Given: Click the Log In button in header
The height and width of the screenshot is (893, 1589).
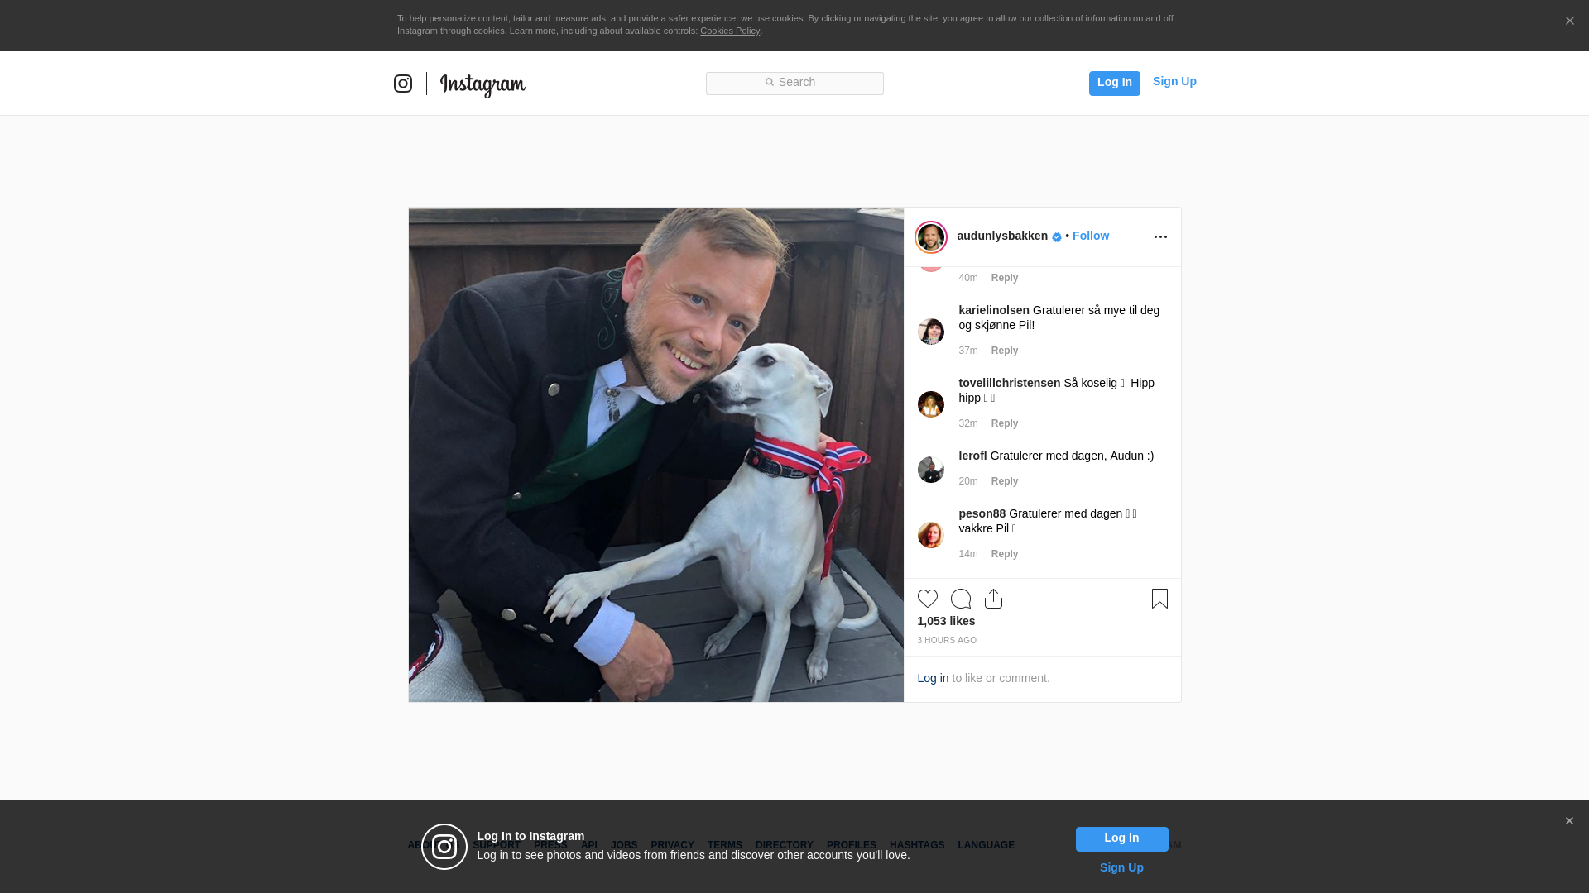Looking at the screenshot, I should (1114, 83).
